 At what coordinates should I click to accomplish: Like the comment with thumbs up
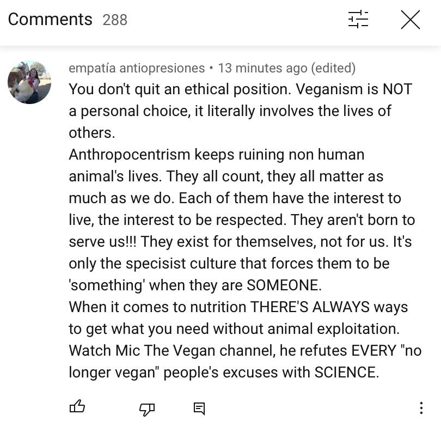[x=77, y=406]
